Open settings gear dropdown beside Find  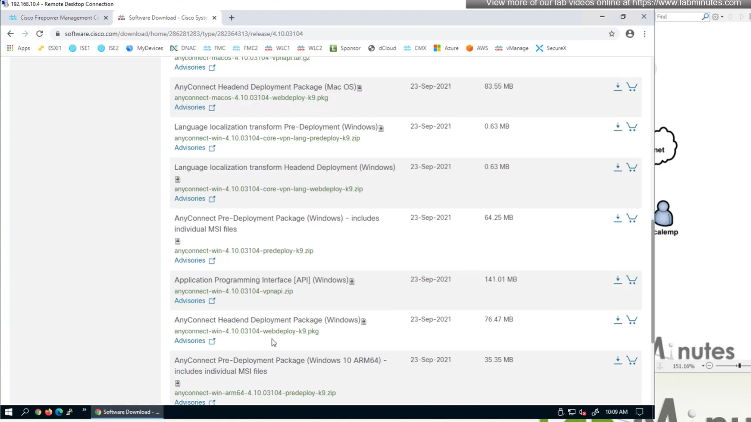coord(717,17)
